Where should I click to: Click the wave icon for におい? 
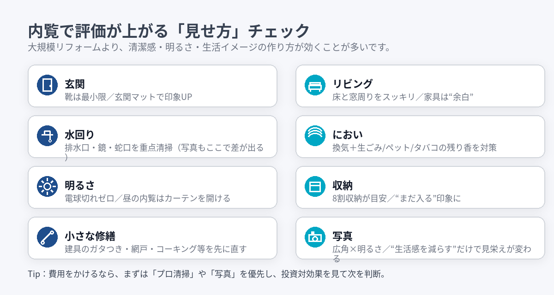click(x=315, y=136)
